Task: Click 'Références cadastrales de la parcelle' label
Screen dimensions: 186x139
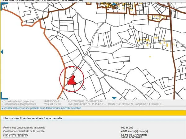Action: click(24, 128)
